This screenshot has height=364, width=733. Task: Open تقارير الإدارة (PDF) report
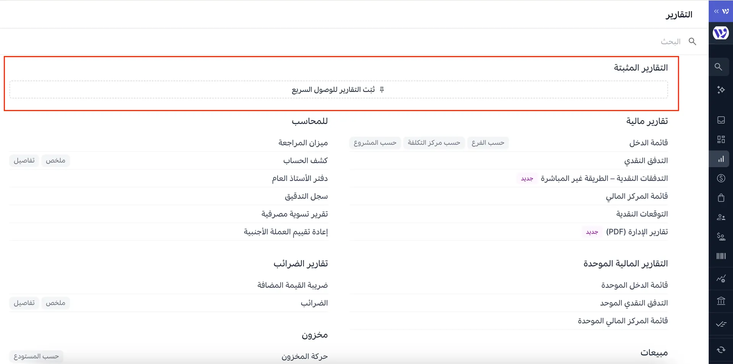637,232
